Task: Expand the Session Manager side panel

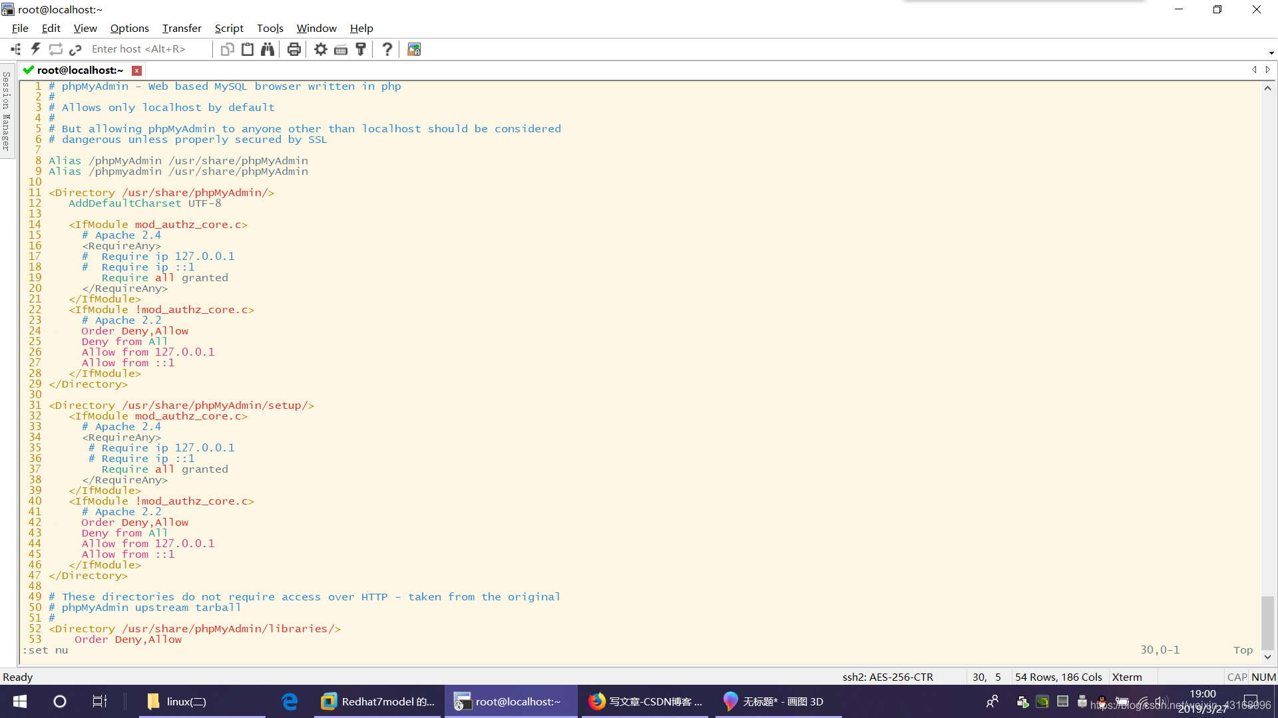Action: pos(7,111)
